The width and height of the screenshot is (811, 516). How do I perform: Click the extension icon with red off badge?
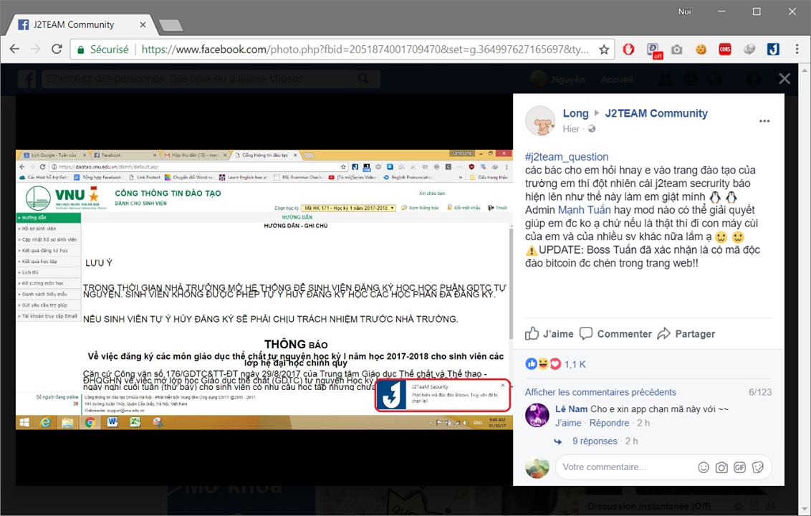[654, 50]
